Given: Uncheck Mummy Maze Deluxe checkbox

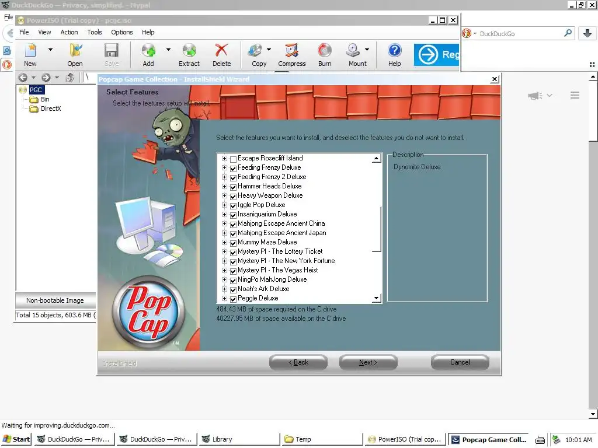Looking at the screenshot, I should pyautogui.click(x=234, y=243).
